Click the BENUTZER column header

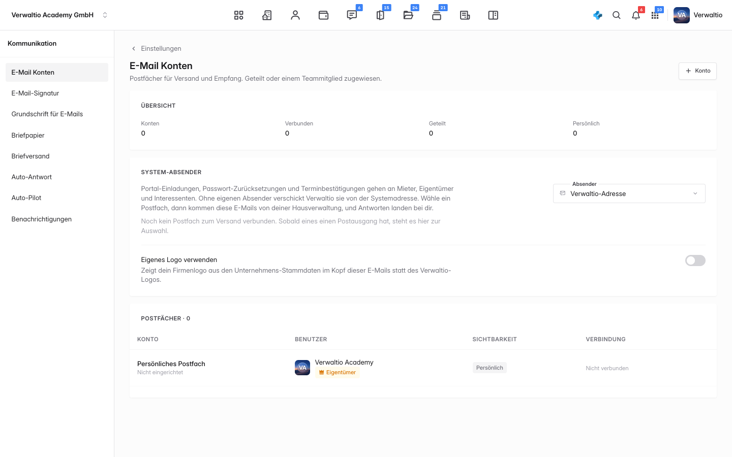click(311, 339)
